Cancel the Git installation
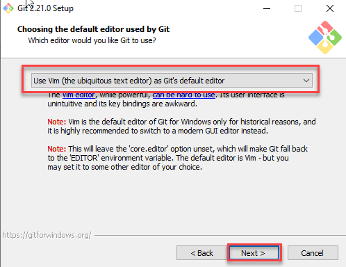 (x=313, y=253)
